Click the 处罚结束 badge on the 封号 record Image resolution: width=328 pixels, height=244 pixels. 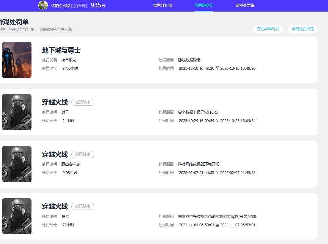83,102
